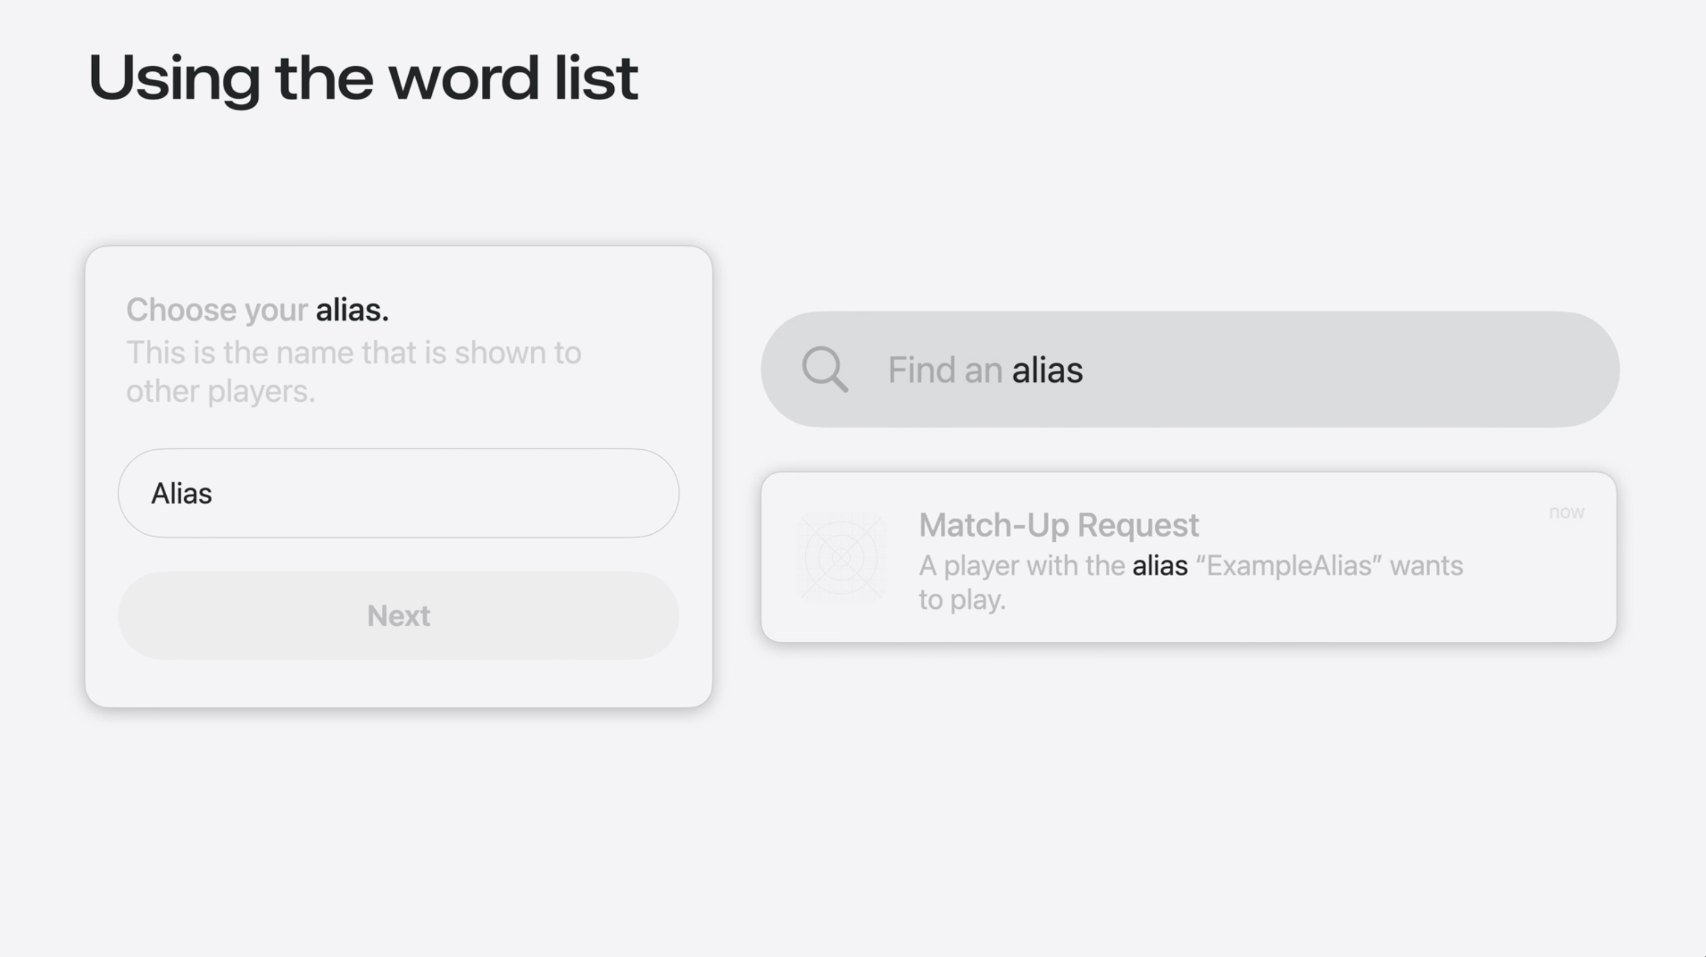The height and width of the screenshot is (957, 1706).
Task: Click the "other players." description line
Action: pos(221,391)
